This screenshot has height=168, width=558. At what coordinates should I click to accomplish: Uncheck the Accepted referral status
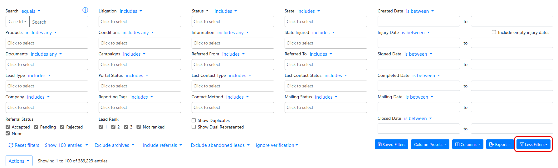pyautogui.click(x=8, y=127)
